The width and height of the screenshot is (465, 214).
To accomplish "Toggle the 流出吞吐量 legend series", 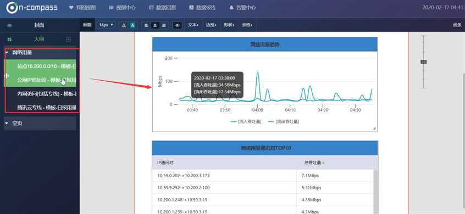I will [283, 121].
